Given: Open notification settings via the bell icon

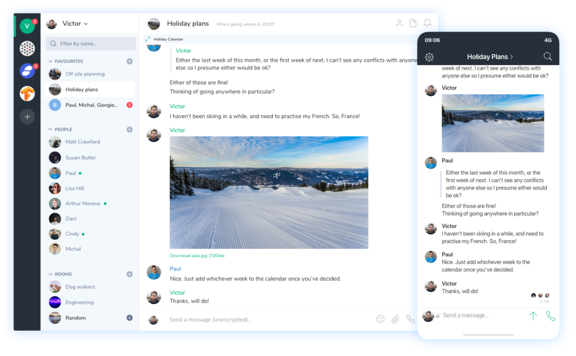Looking at the screenshot, I should (x=427, y=24).
